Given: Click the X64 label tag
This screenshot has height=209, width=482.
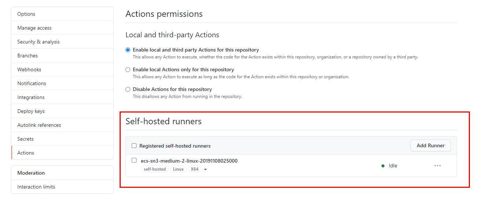Looking at the screenshot, I should point(194,169).
